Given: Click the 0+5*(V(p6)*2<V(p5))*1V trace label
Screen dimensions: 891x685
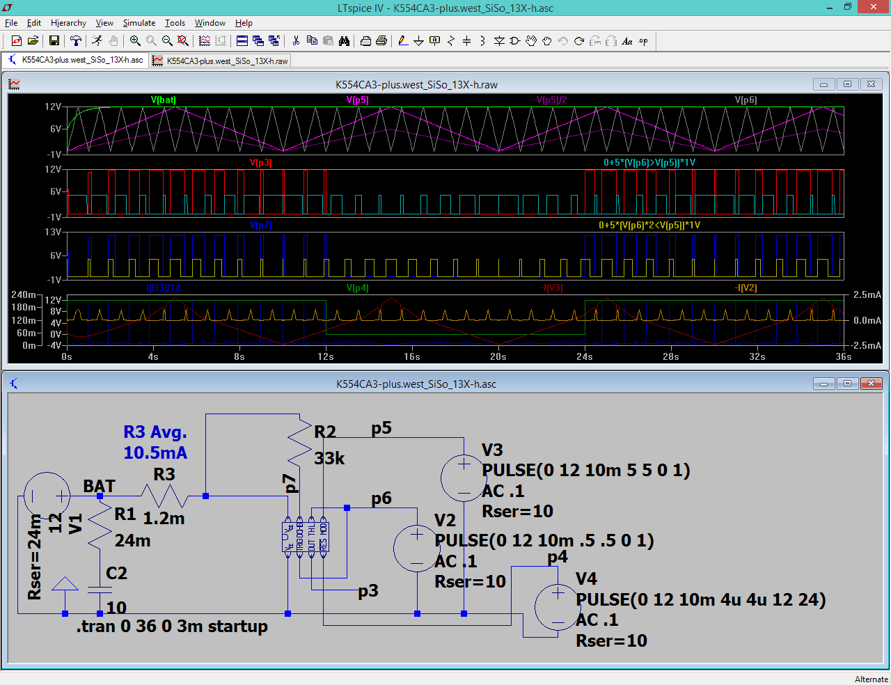Looking at the screenshot, I should pyautogui.click(x=649, y=225).
